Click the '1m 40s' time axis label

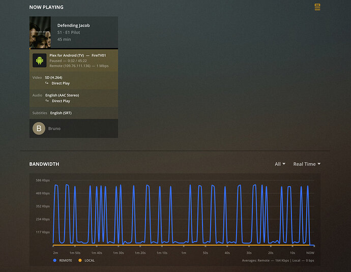97,253
